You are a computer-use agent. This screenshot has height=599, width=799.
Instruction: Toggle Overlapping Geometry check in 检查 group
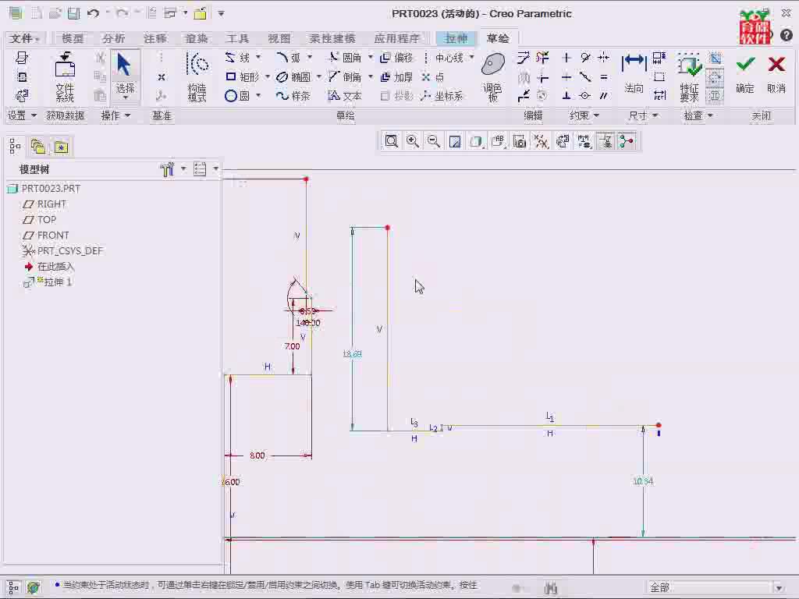click(716, 58)
